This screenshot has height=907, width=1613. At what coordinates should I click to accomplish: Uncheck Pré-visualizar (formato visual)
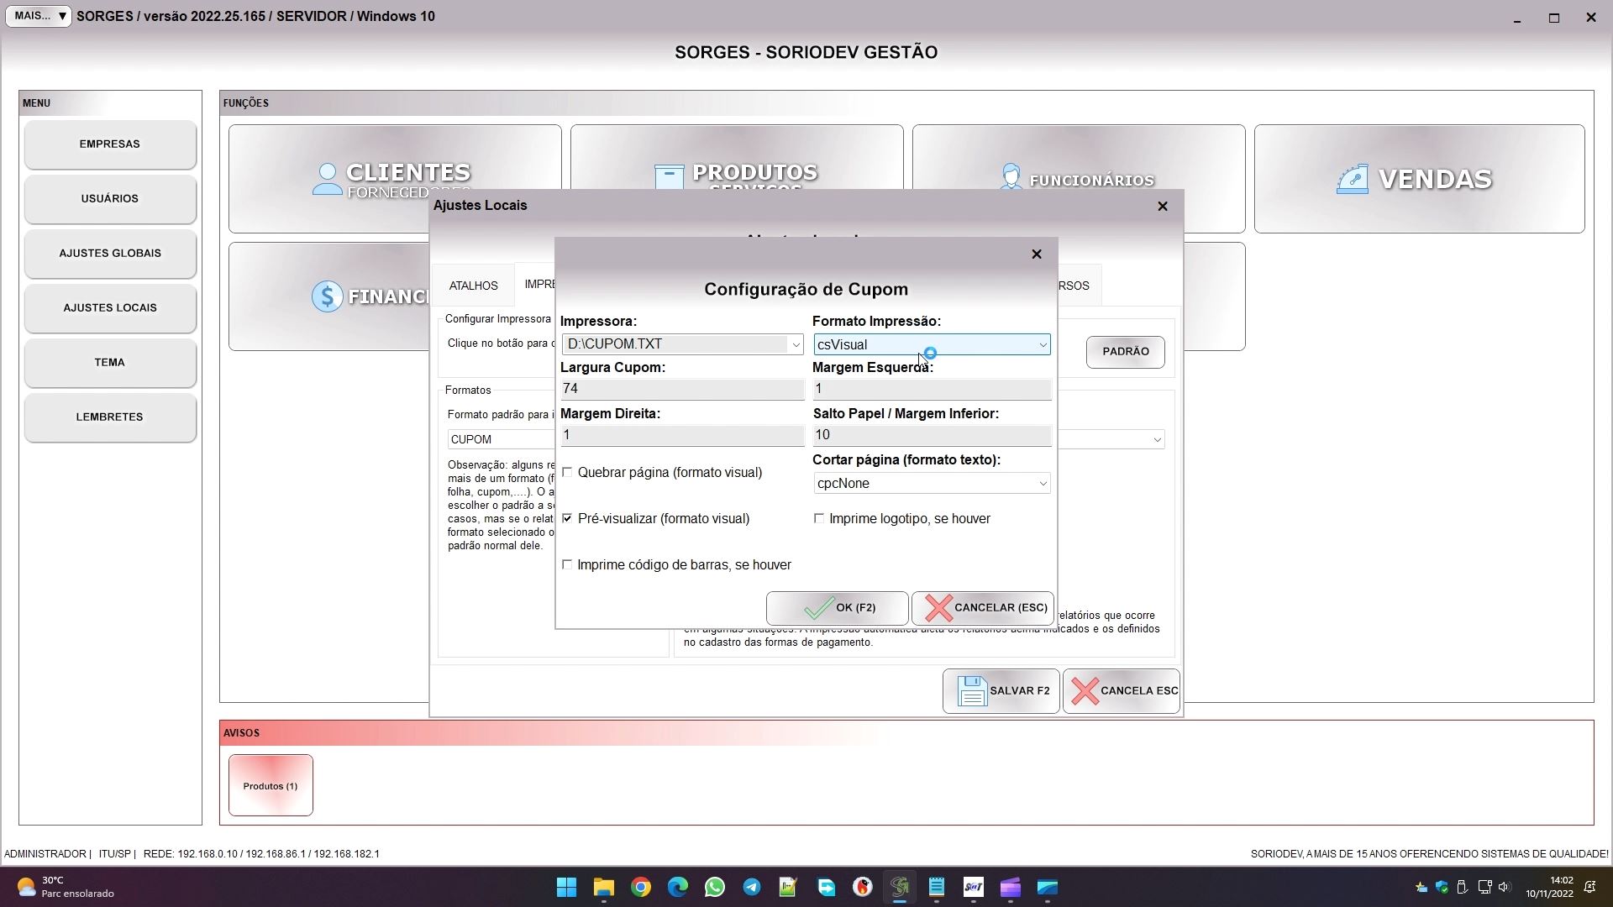(568, 519)
